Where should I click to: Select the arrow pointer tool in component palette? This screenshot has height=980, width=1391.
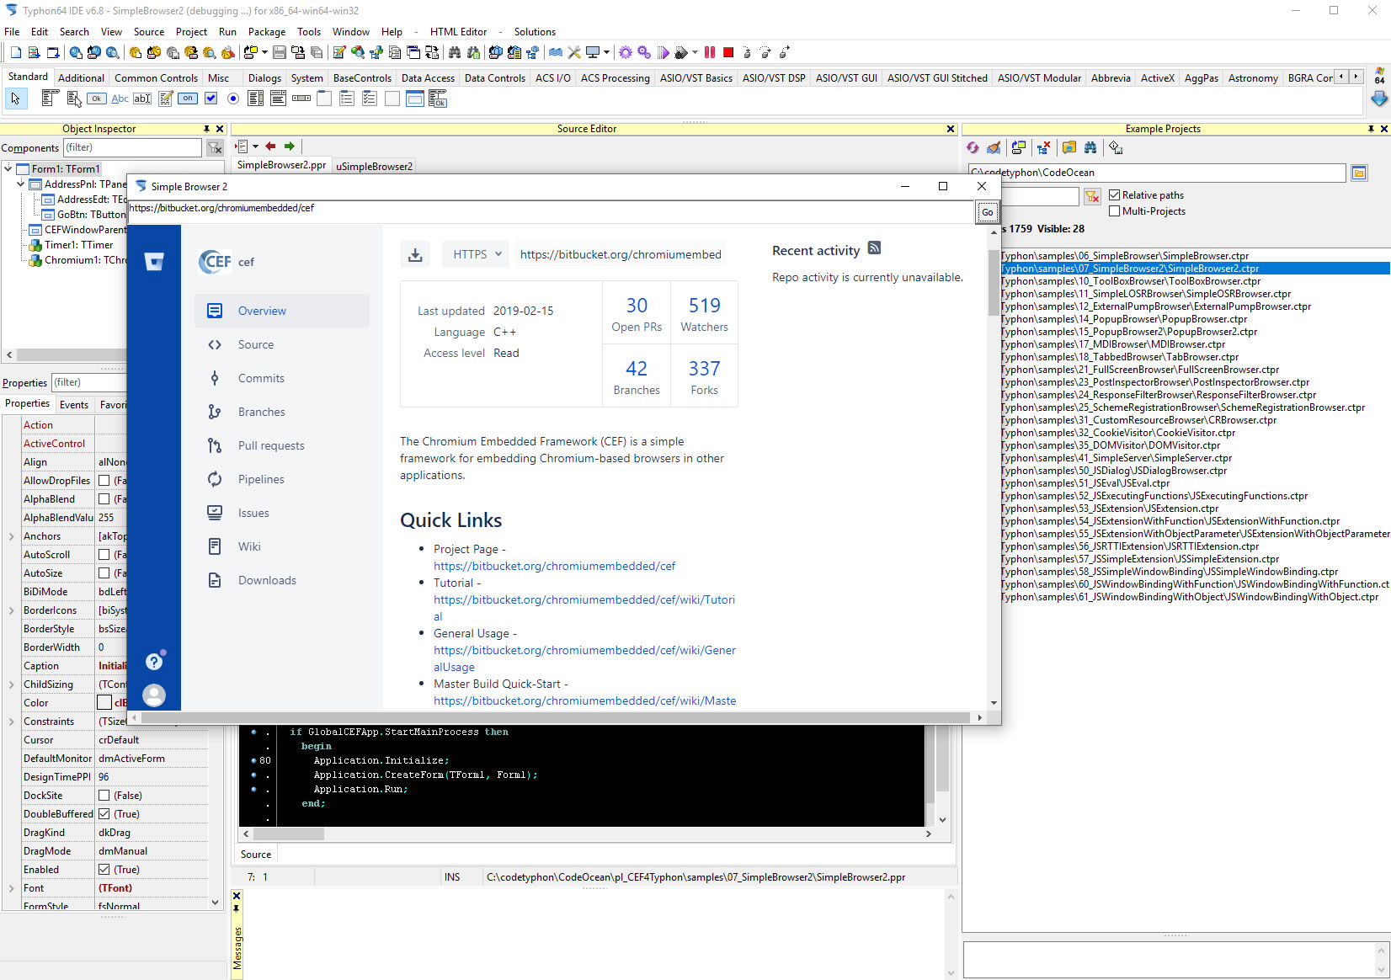(x=15, y=99)
